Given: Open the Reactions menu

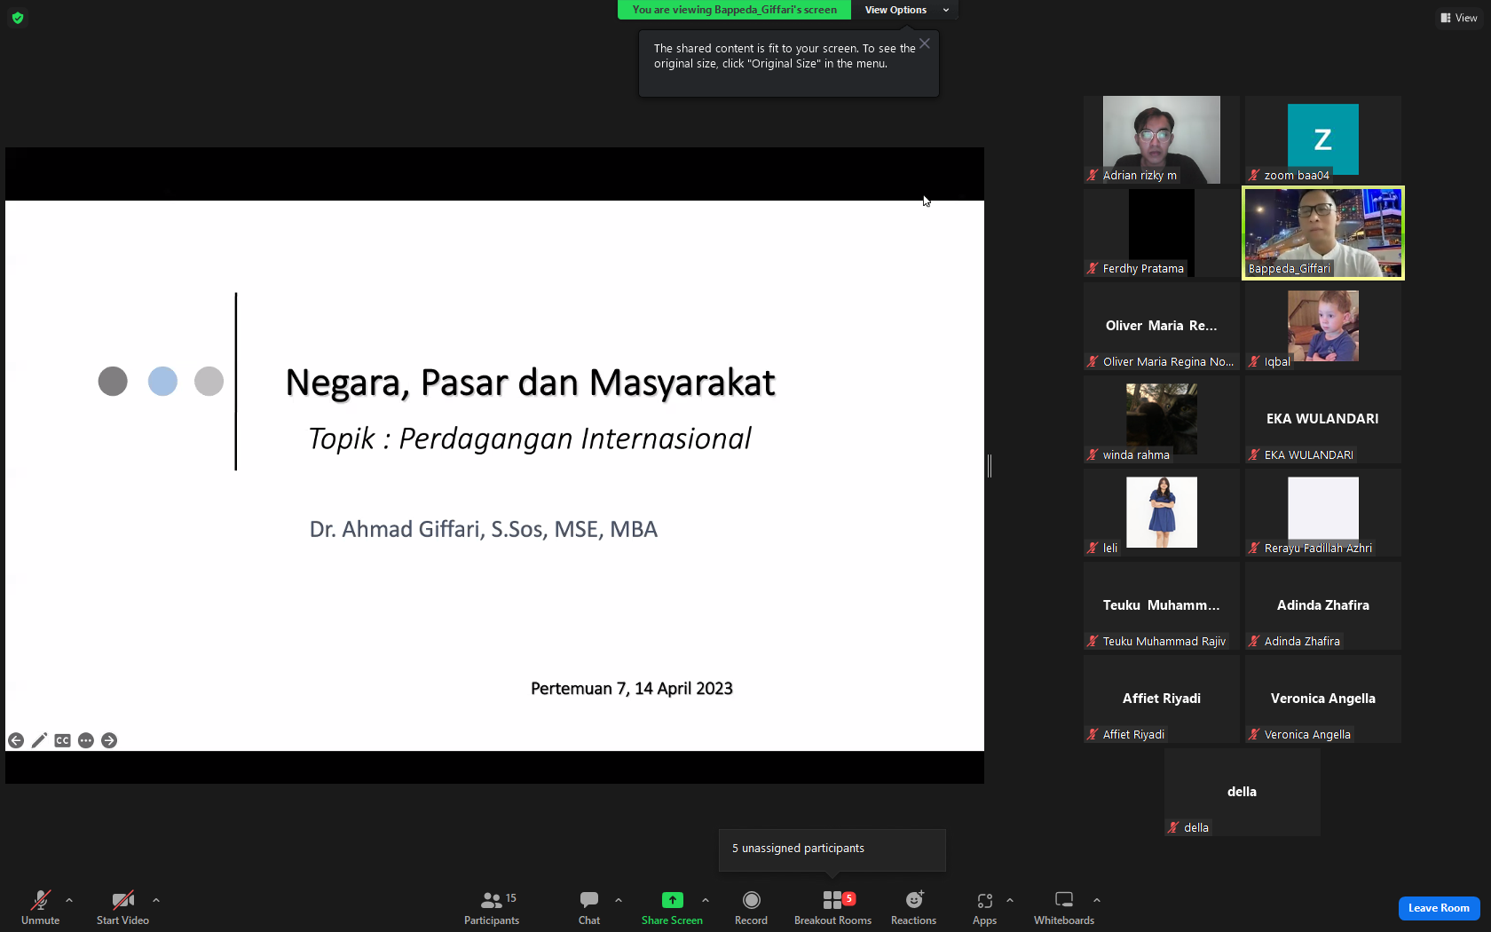Looking at the screenshot, I should point(913,908).
